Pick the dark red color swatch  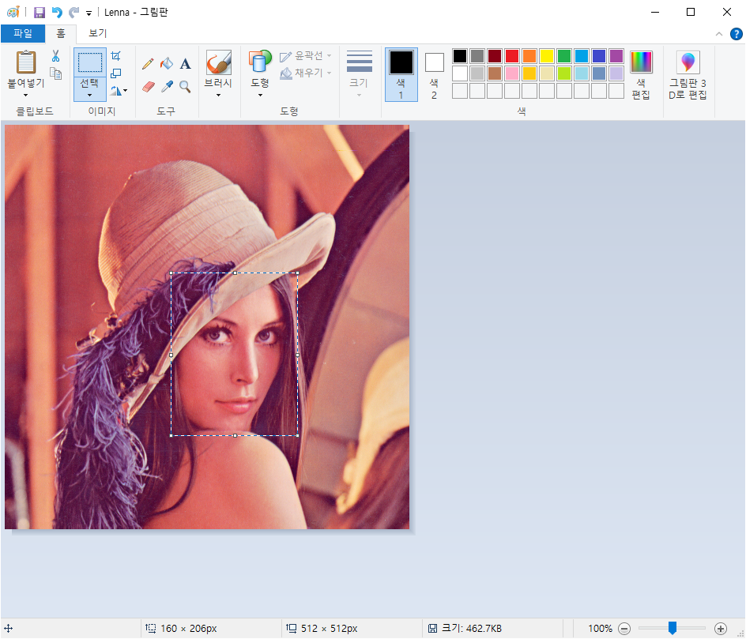coord(495,56)
